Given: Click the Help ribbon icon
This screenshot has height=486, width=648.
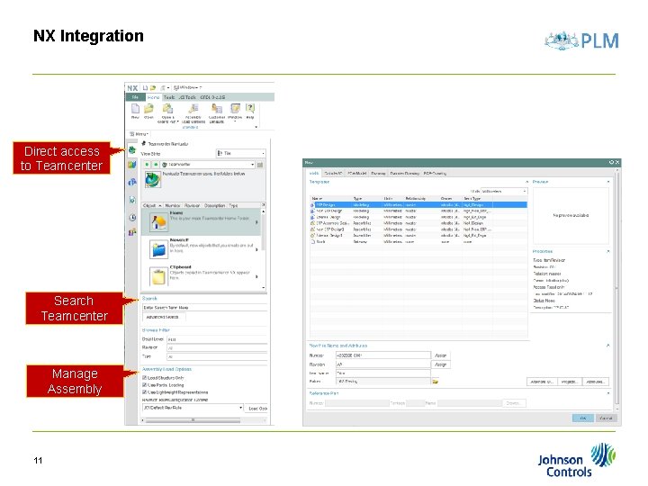Looking at the screenshot, I should coord(250,109).
